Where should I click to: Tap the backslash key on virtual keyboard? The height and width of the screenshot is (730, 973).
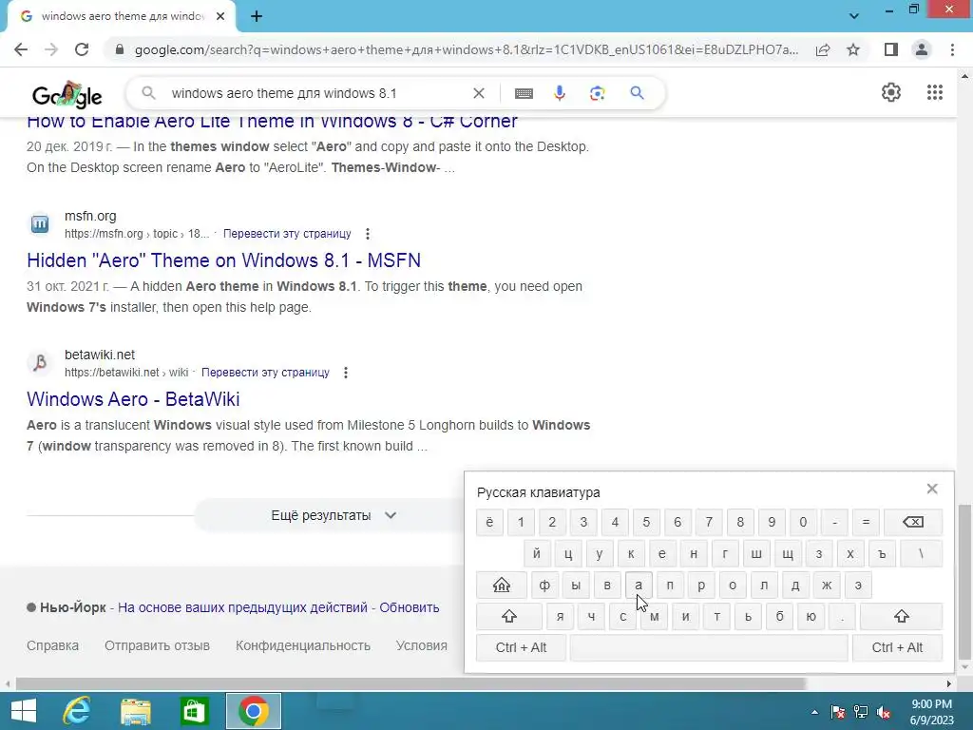tap(921, 554)
